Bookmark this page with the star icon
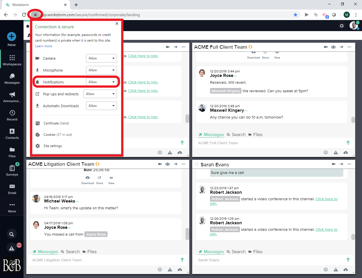Image resolution: width=362 pixels, height=278 pixels. [x=295, y=15]
